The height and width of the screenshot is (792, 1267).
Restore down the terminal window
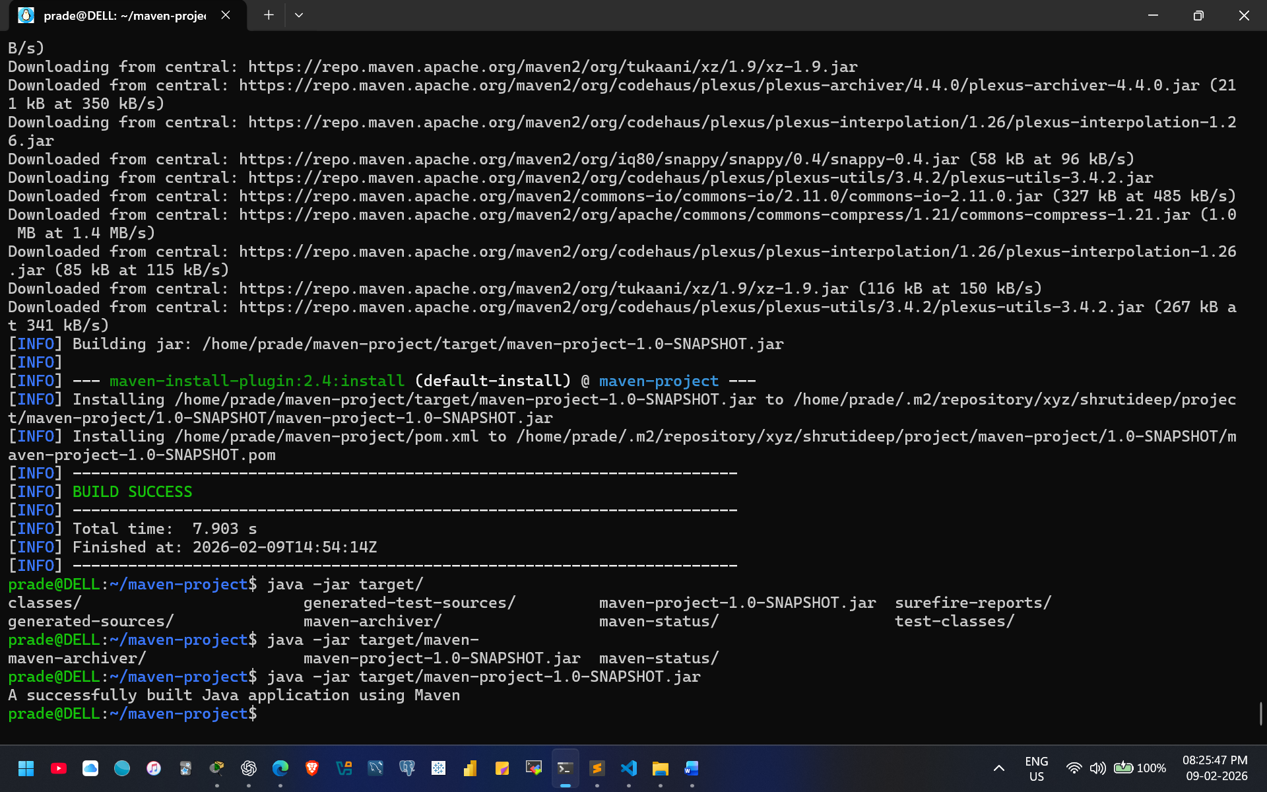[x=1198, y=15]
